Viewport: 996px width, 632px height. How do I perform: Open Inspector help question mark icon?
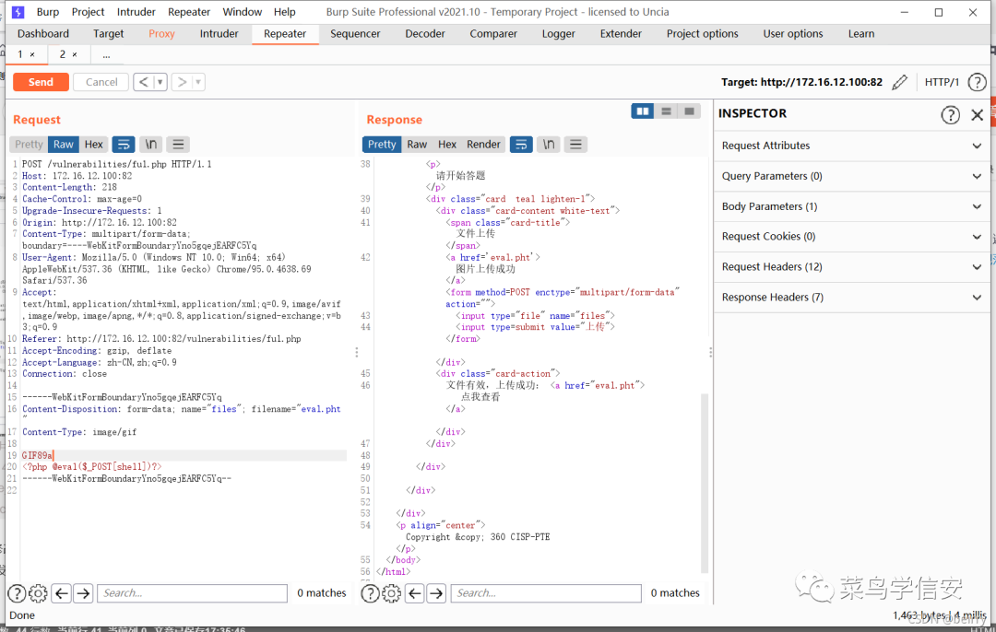coord(950,115)
